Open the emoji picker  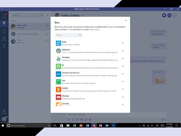[77, 120]
